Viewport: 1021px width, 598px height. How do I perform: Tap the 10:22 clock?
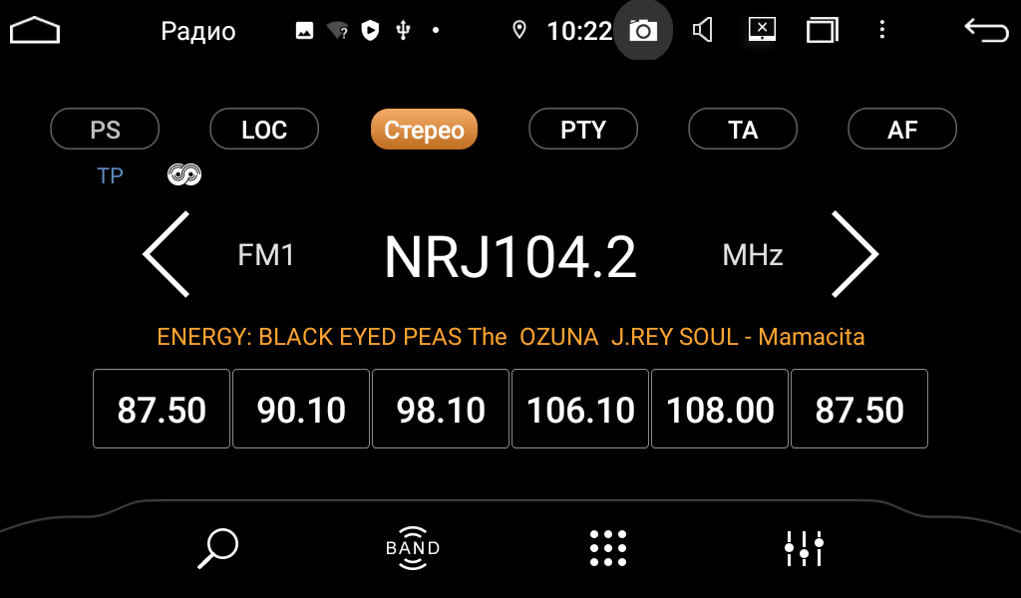(x=579, y=31)
